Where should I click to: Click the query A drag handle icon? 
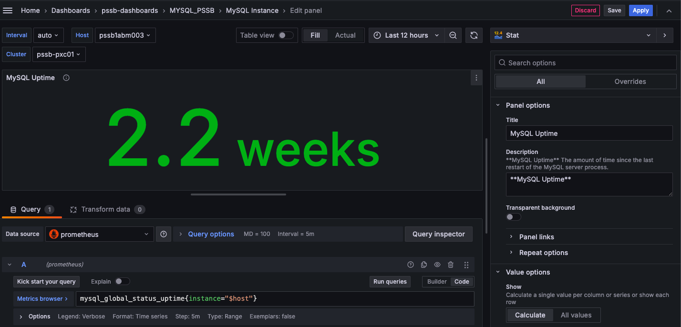pos(466,265)
